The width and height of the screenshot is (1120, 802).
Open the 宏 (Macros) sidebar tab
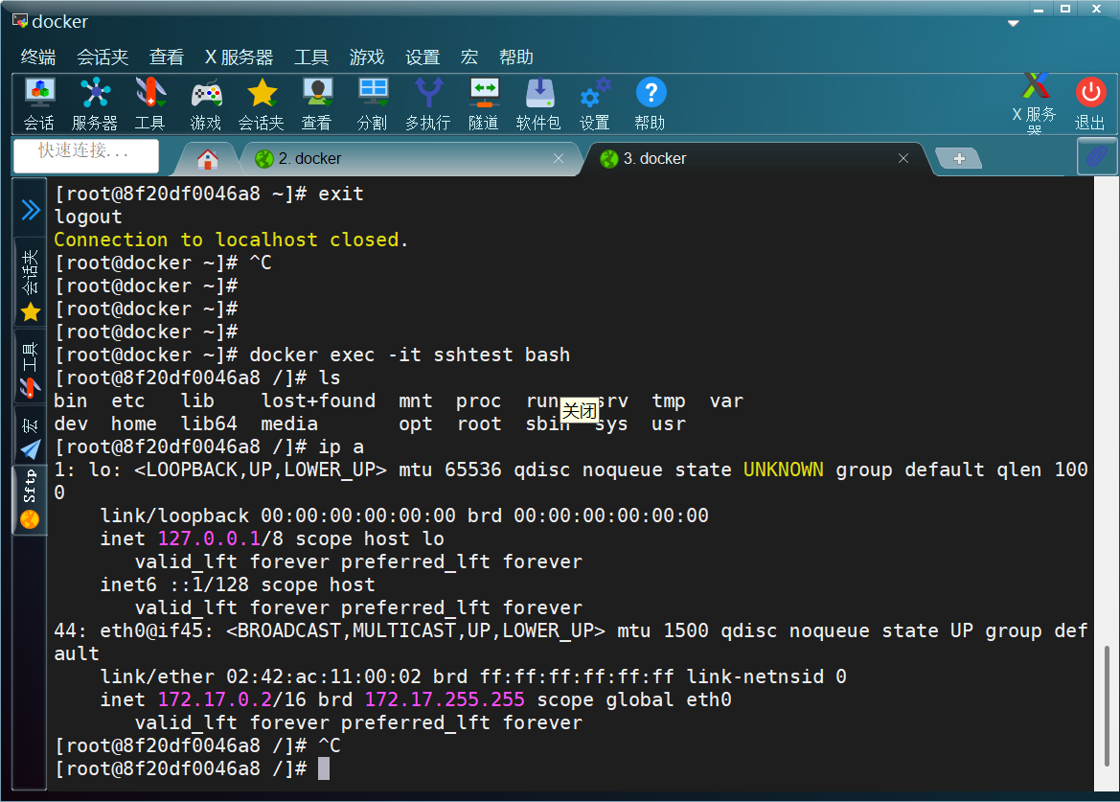(30, 437)
